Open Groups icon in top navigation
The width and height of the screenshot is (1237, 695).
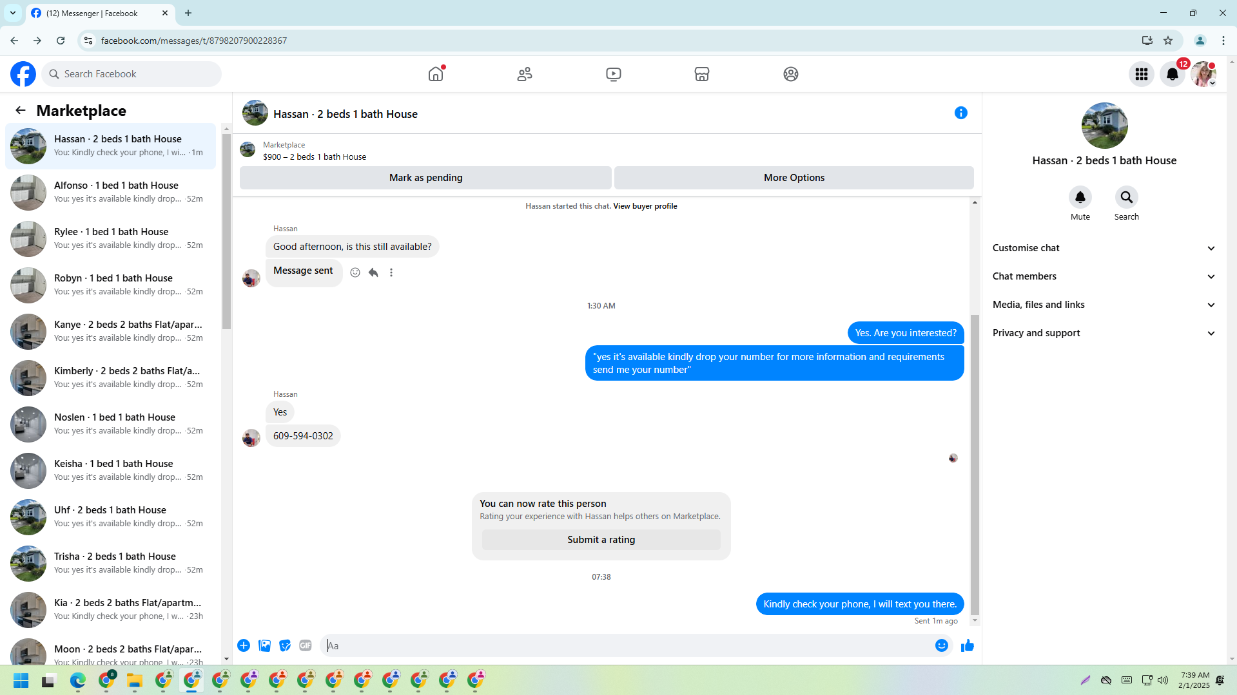coord(791,74)
